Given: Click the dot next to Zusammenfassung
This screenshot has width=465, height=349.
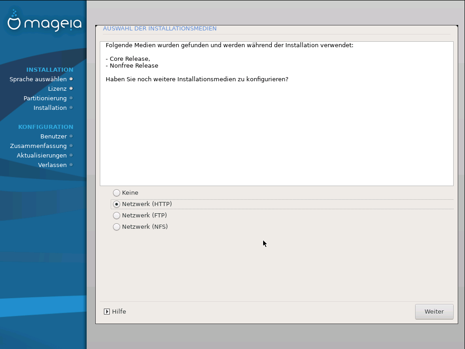Looking at the screenshot, I should [x=71, y=146].
